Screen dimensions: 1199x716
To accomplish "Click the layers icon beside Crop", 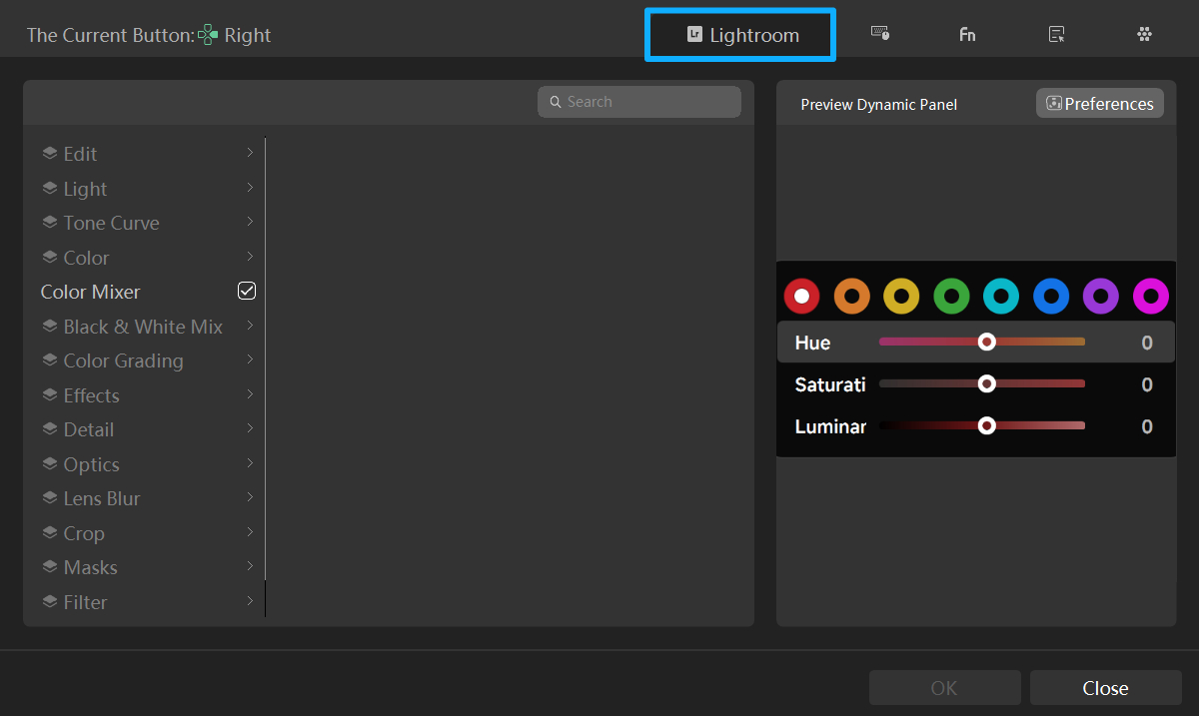I will click(x=49, y=532).
